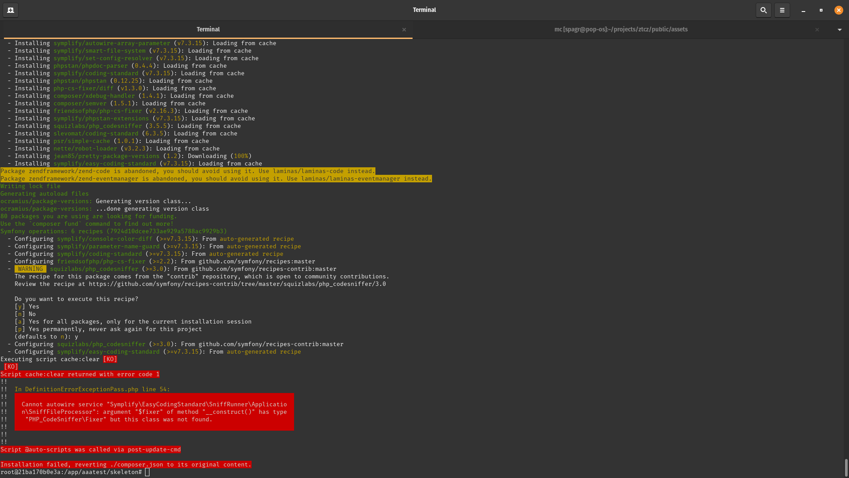The width and height of the screenshot is (849, 478).
Task: Click 'Script @auto-scripts was called via post-update-cmd'
Action: [91, 450]
